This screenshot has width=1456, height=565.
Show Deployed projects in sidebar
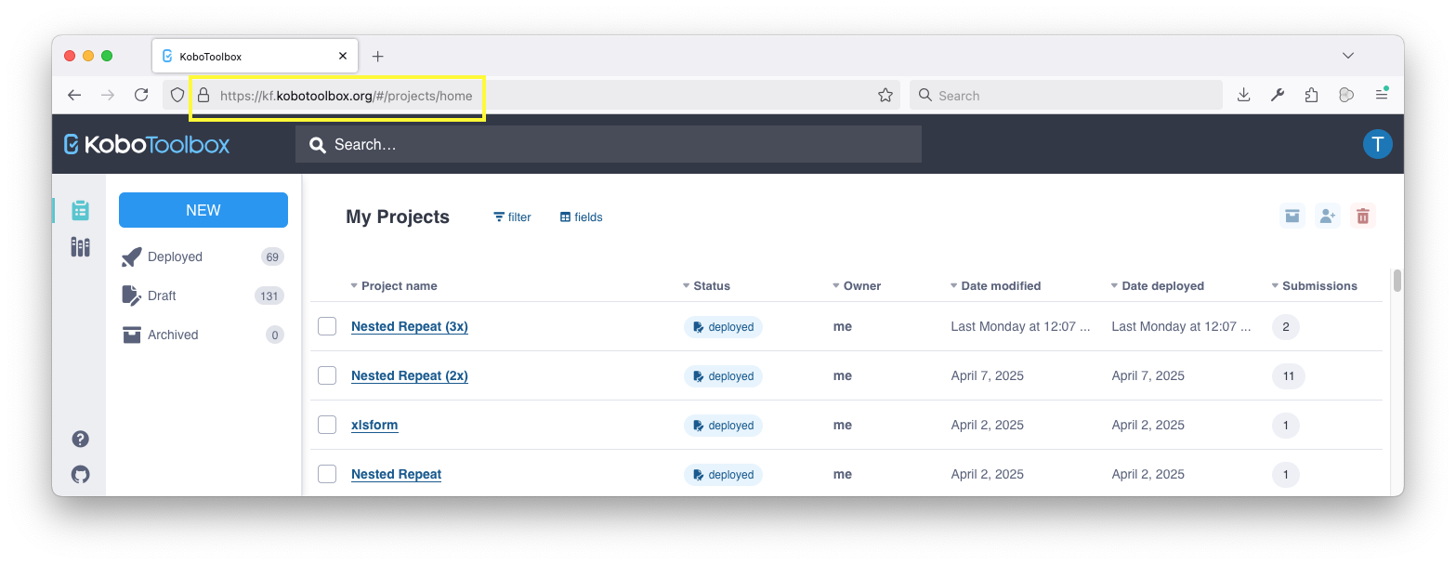[175, 257]
